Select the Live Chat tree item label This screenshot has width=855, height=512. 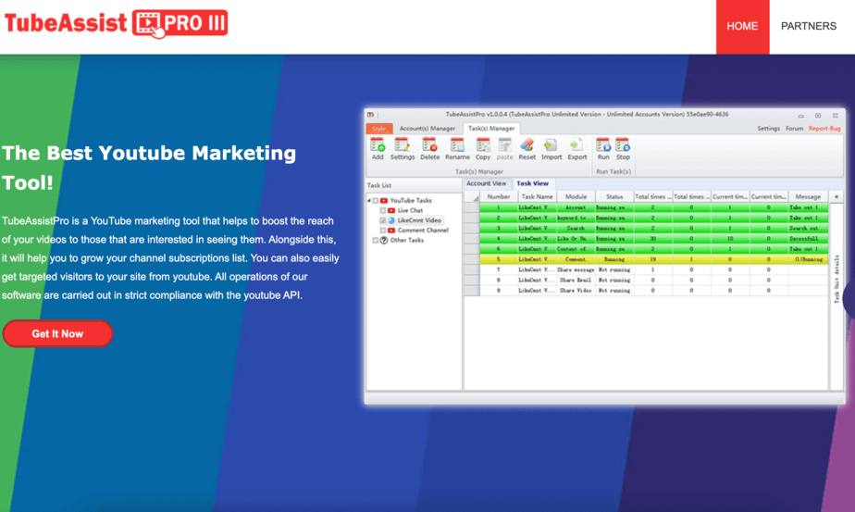point(410,211)
